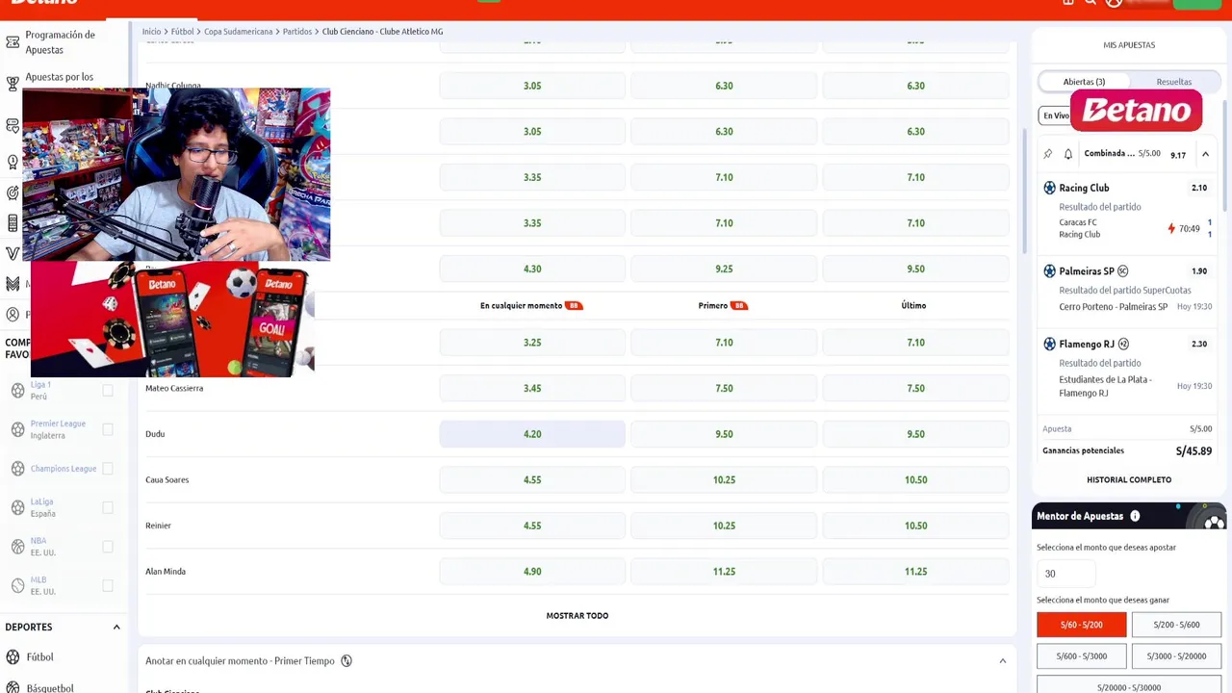Click the LaLiga soccer ball icon

[x=17, y=507]
